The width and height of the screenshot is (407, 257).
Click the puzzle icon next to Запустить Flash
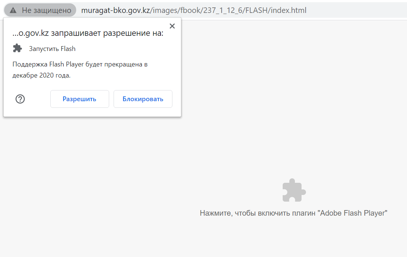click(x=17, y=48)
